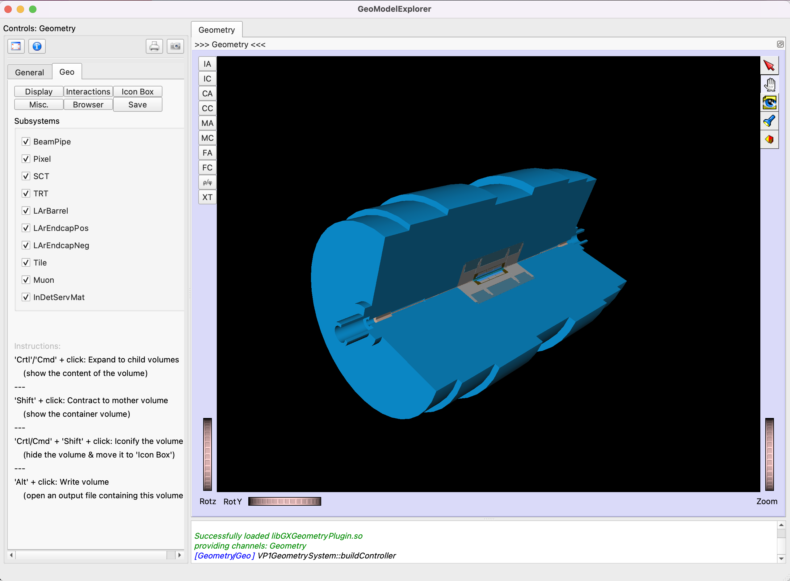Click the [Geometry/Geo] log text

click(x=225, y=556)
